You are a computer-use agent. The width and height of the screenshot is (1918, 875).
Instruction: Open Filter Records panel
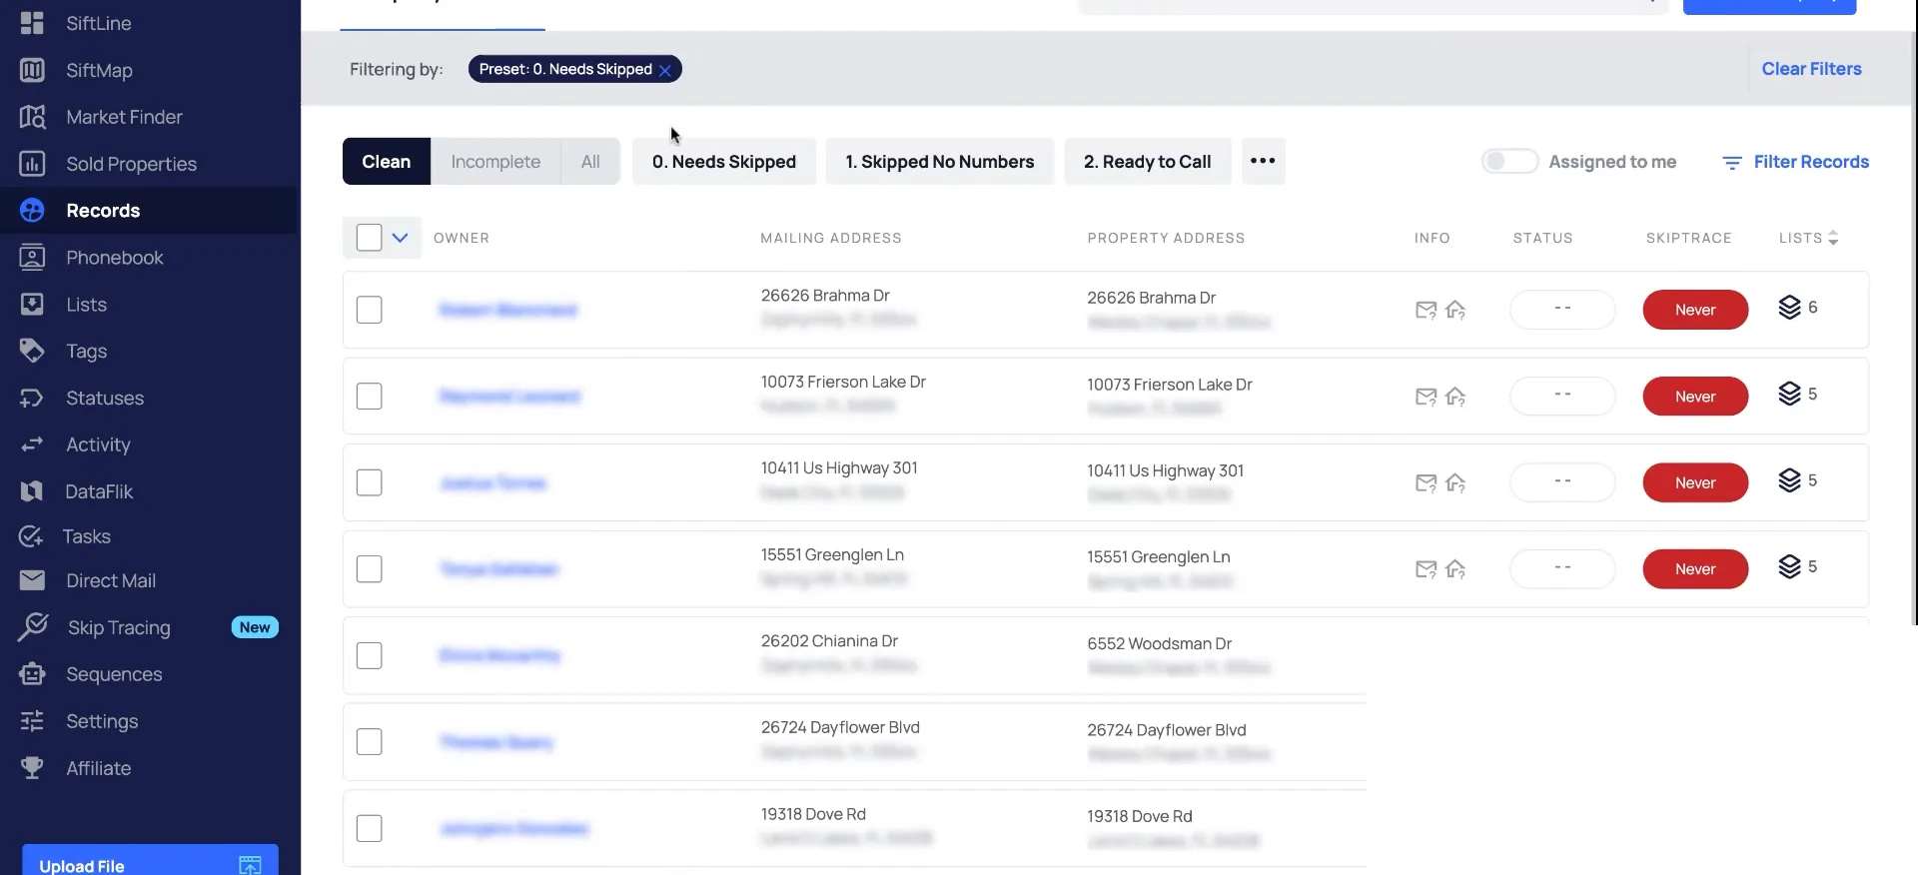coord(1795,162)
